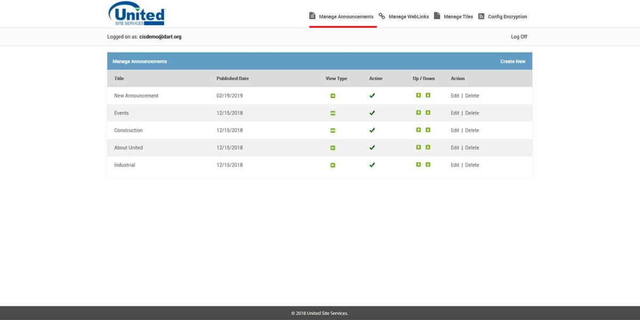The height and width of the screenshot is (320, 640).
Task: Toggle the Active checkmark for Industrial
Action: [x=372, y=165]
